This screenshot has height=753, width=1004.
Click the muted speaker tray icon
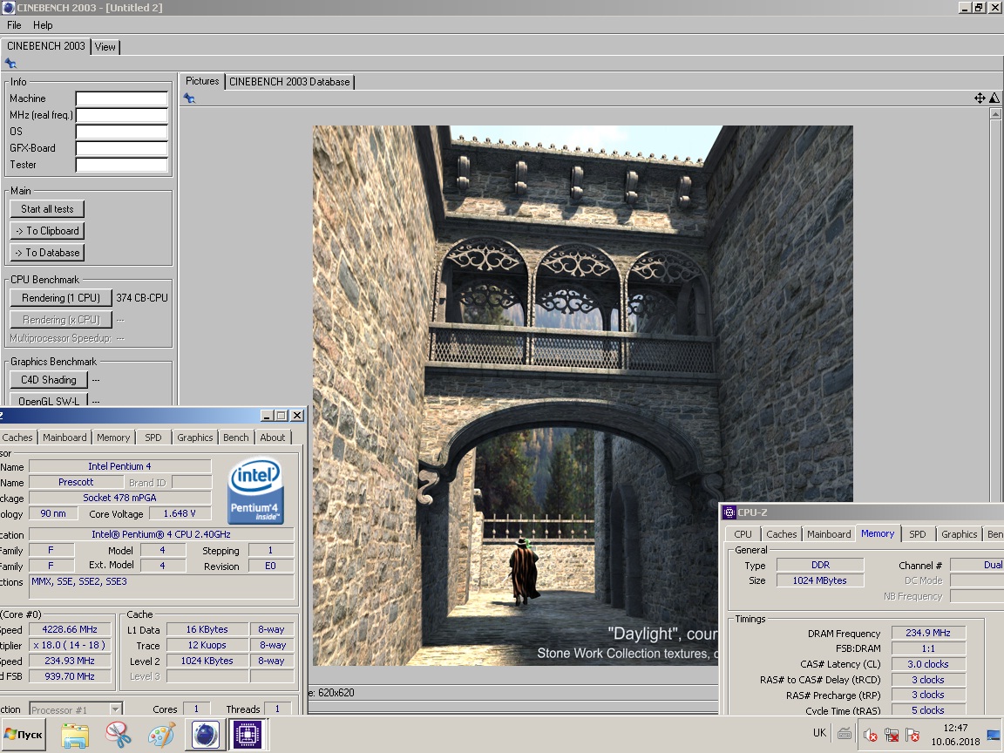870,735
